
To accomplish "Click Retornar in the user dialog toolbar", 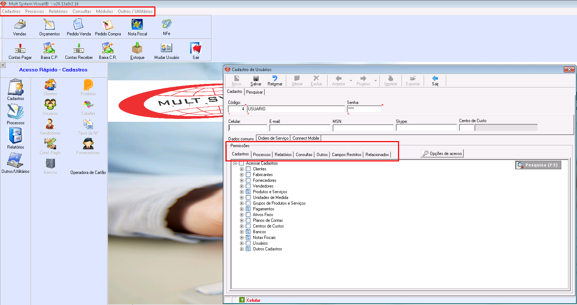I will 275,81.
